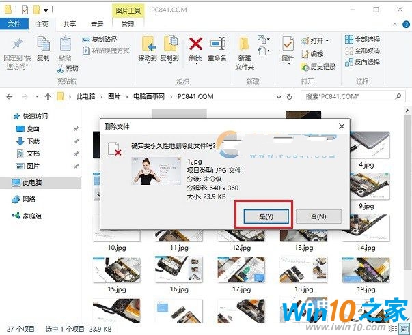412x335 pixels.
Task: Confirm deletion with 是(Y) button
Action: click(x=266, y=216)
